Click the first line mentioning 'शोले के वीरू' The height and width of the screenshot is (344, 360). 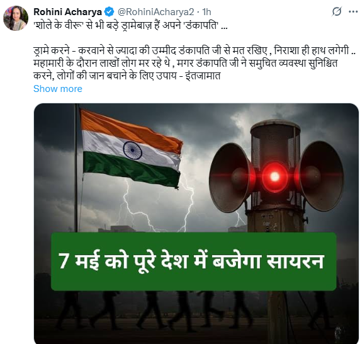tap(130, 25)
